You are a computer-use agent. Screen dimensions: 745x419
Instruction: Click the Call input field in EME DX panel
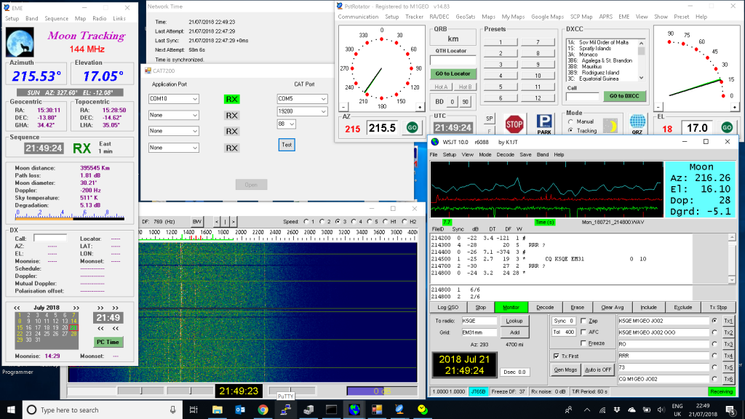[50, 238]
